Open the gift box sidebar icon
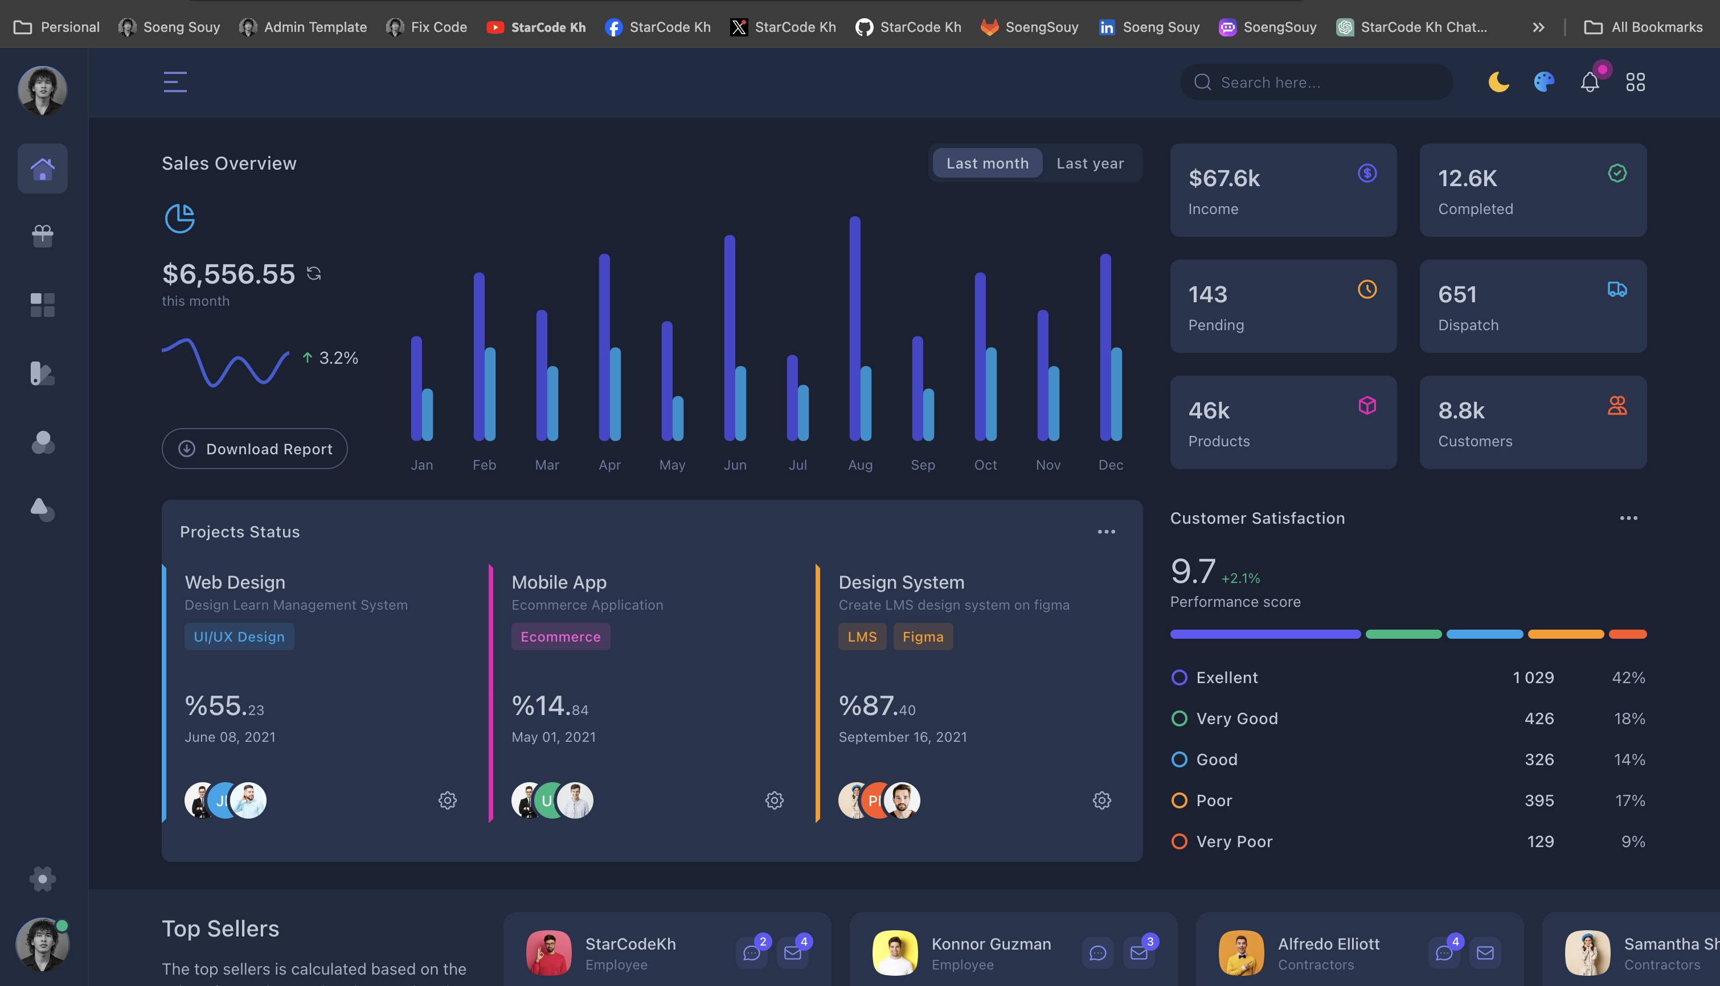1720x986 pixels. pyautogui.click(x=42, y=236)
